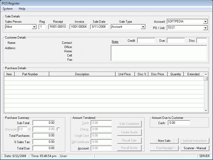The width and height of the screenshot is (213, 160).
Task: Click the Part Number column header
Action: [32, 74]
